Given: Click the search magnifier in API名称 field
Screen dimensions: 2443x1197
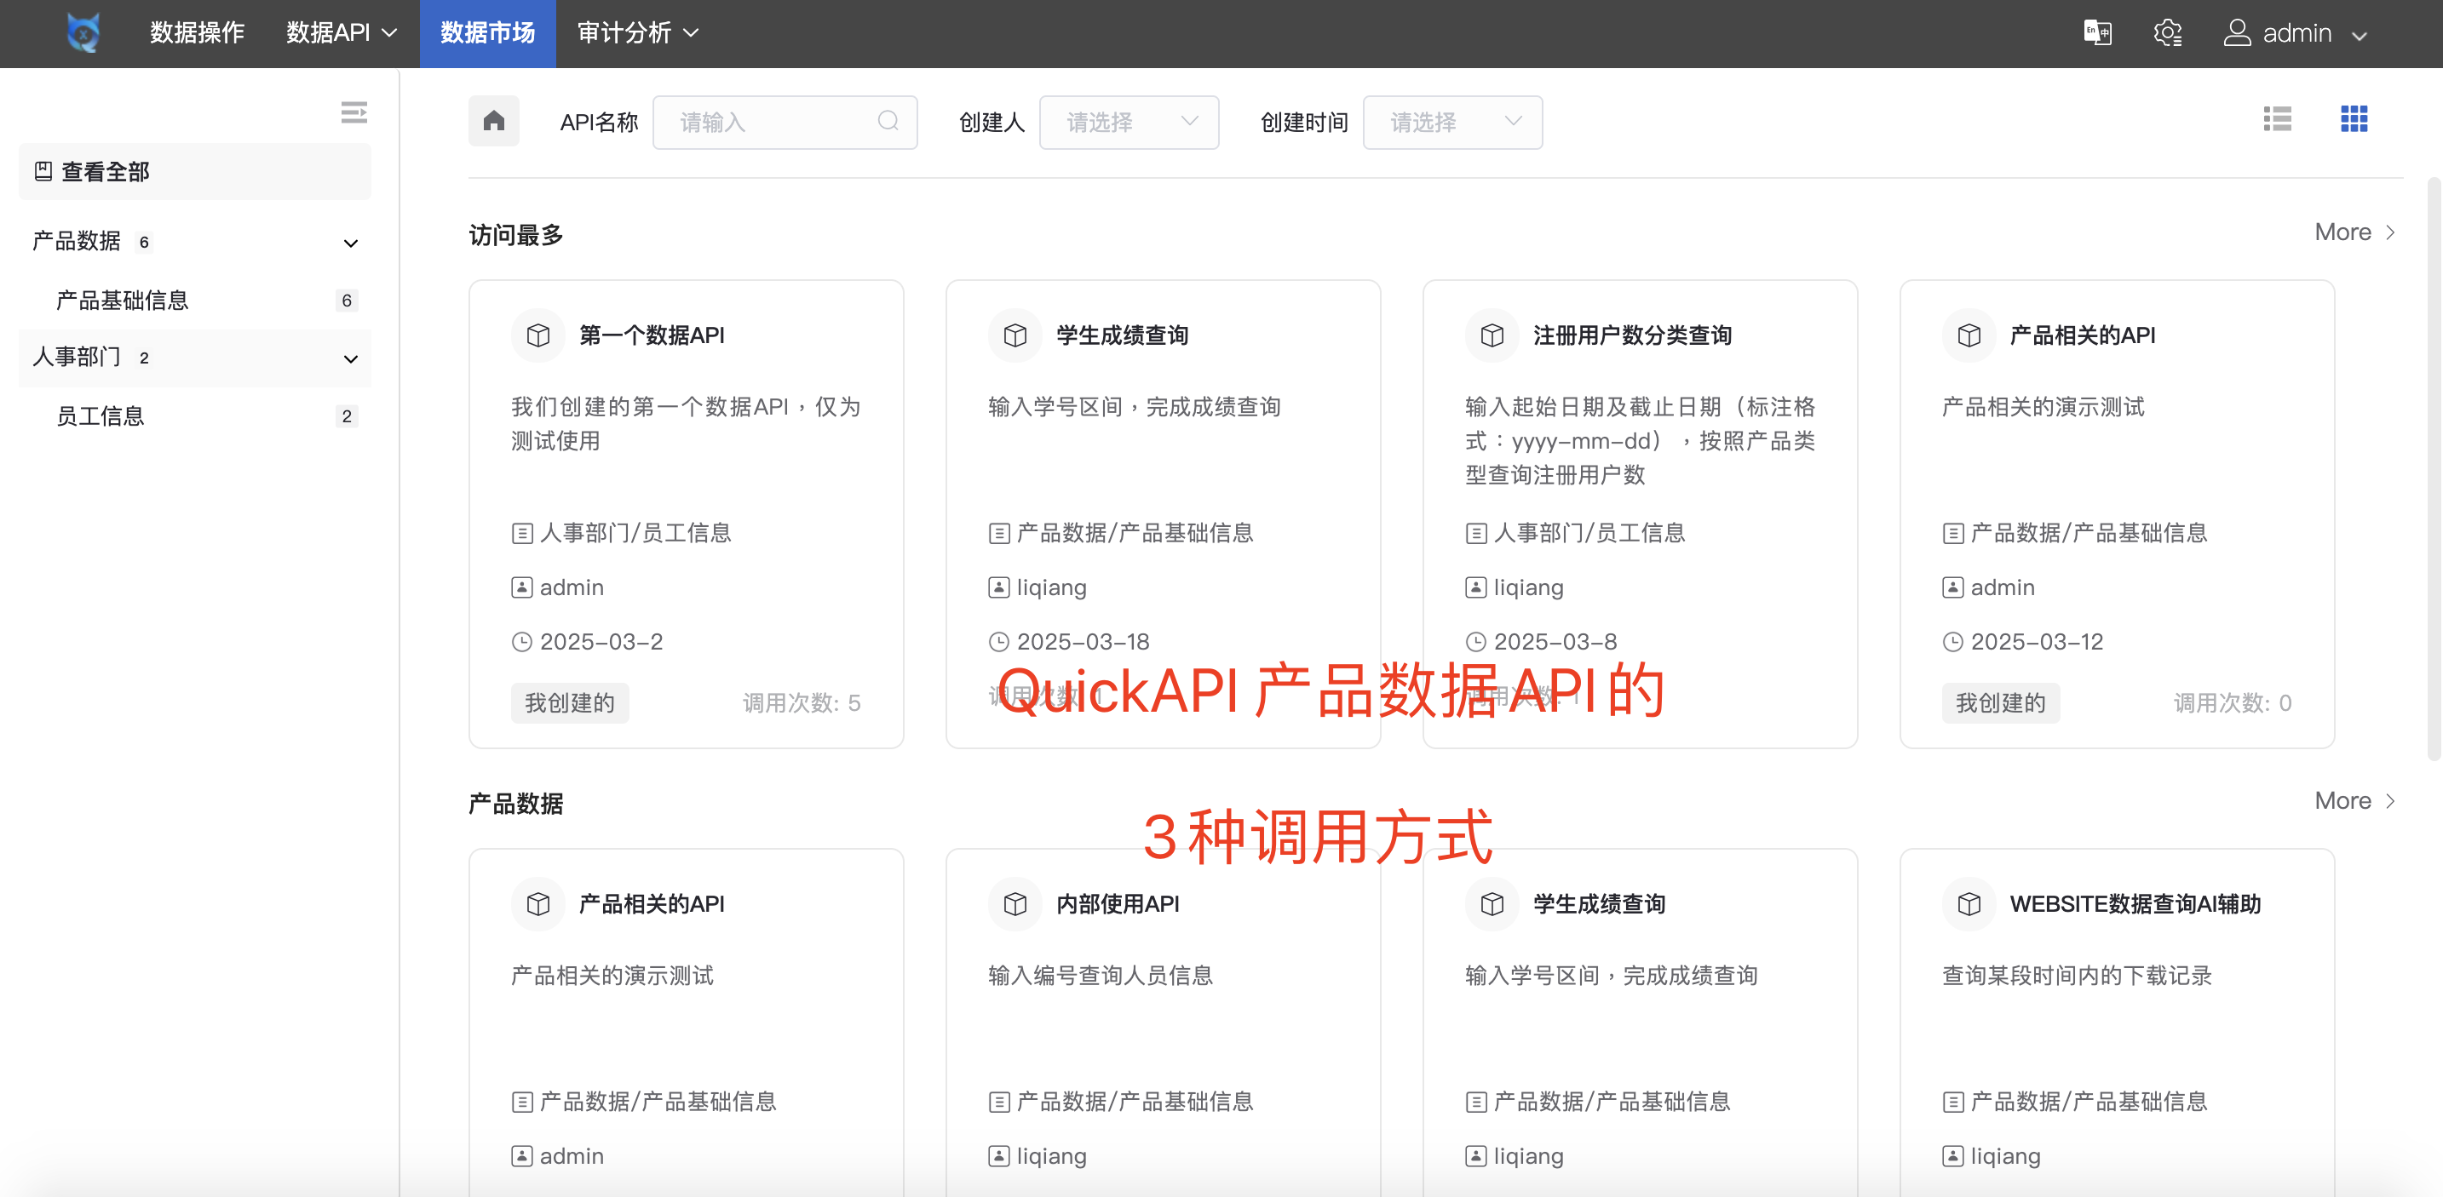Looking at the screenshot, I should point(888,121).
